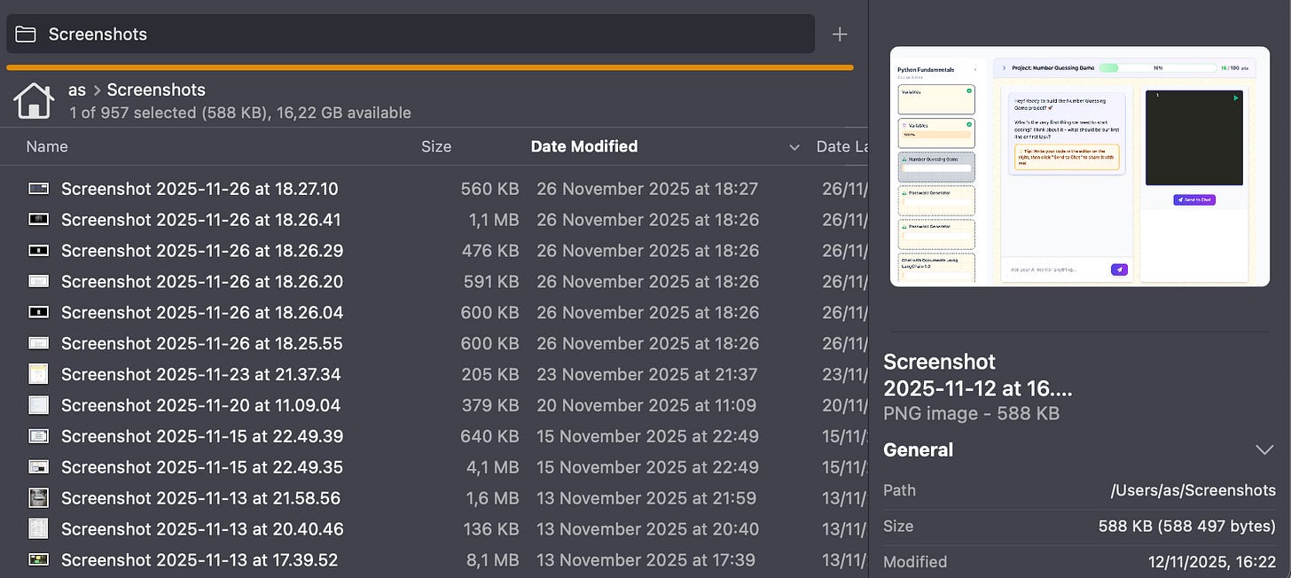Screen dimensions: 1291x578
Task: Click the size value 588 KB (588 497 bytes)
Action: pos(1187,527)
